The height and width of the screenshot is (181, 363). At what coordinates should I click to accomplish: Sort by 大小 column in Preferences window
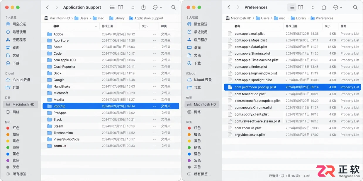pos(330,26)
